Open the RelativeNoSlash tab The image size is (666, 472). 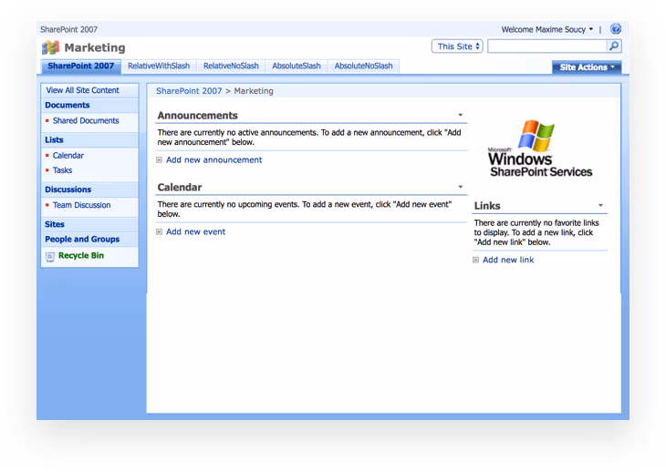(231, 67)
